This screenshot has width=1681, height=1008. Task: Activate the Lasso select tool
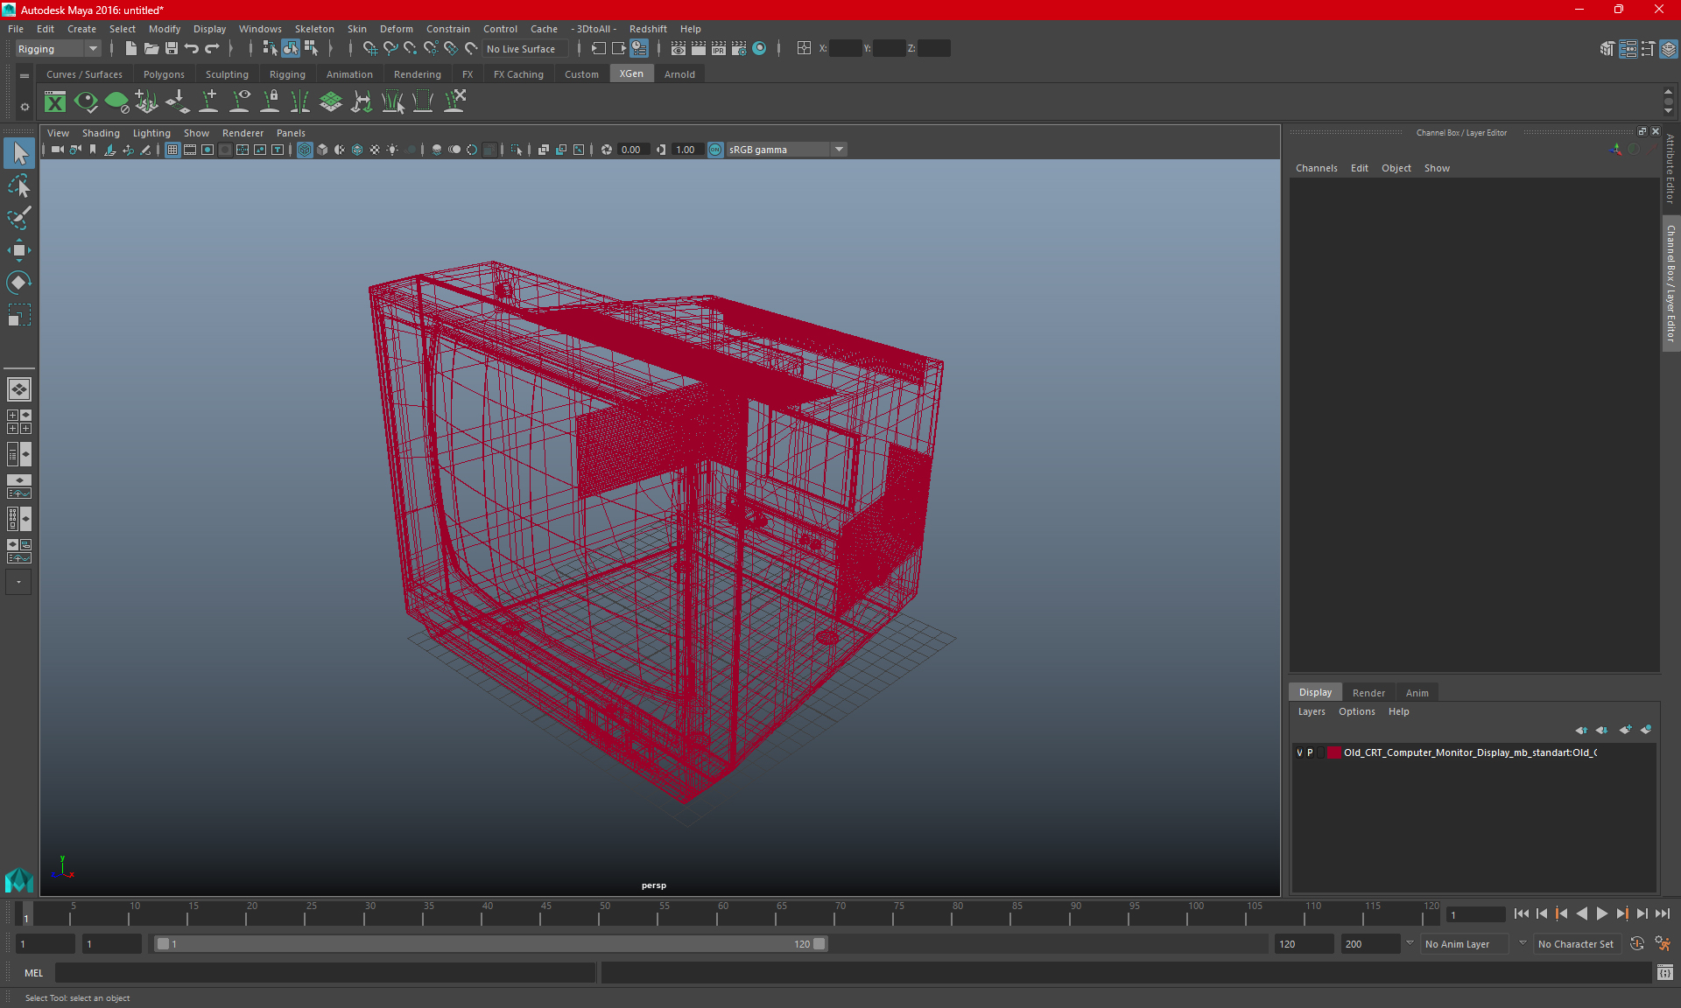[x=19, y=186]
